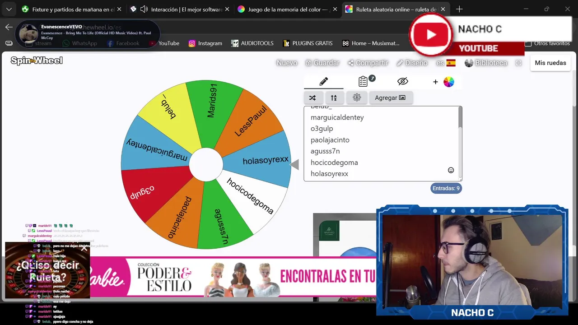Close the Interacción tab
Viewport: 578px width, 325px height.
tap(227, 9)
